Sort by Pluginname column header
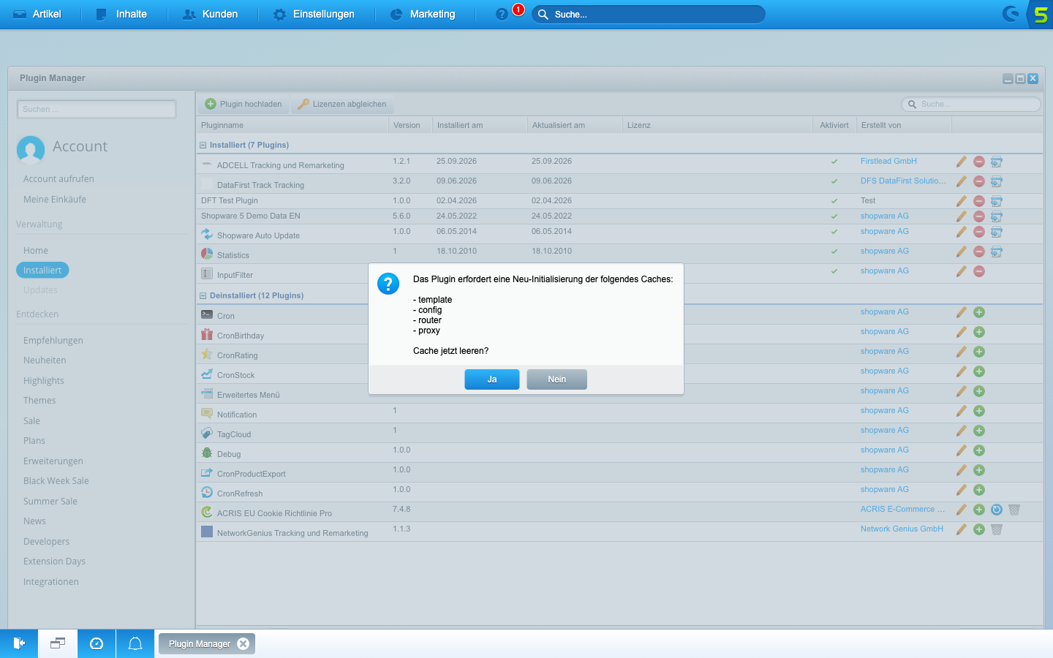Image resolution: width=1053 pixels, height=658 pixels. tap(292, 125)
